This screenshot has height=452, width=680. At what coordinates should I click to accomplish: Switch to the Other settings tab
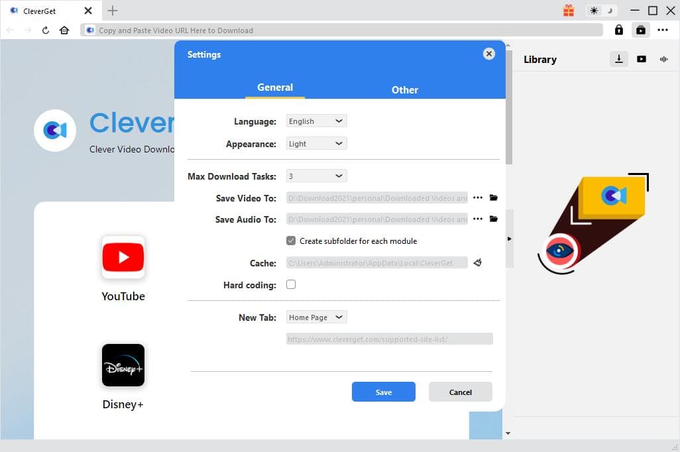click(404, 89)
